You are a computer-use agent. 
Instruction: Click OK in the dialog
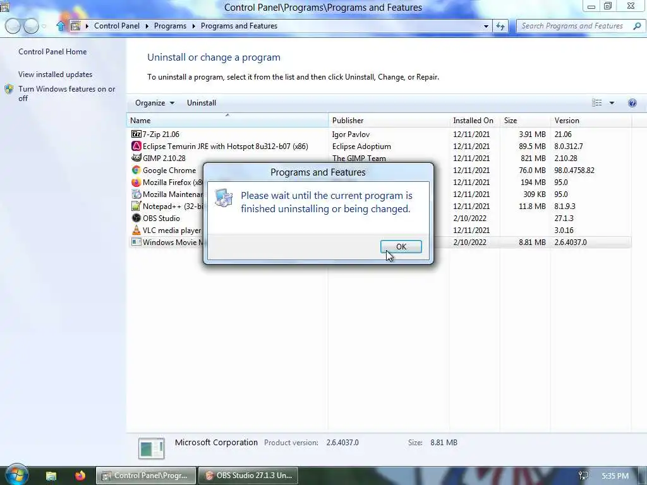[401, 247]
